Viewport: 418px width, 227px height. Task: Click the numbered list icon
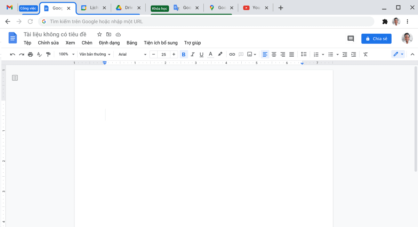(x=316, y=55)
